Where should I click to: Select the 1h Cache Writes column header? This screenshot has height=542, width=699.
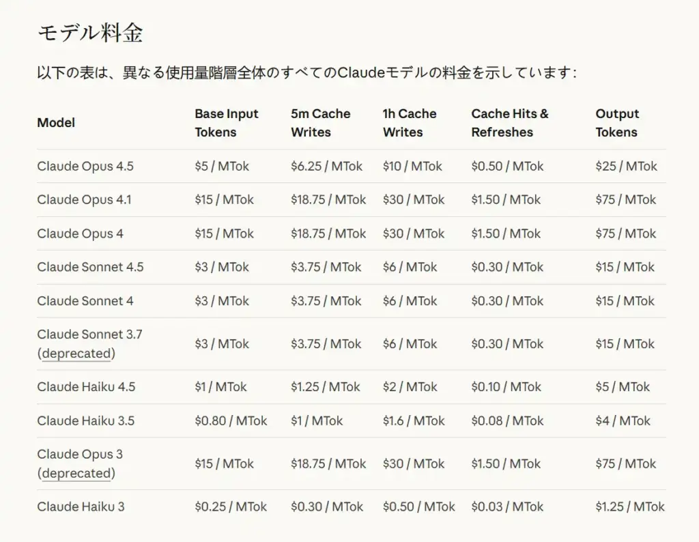coord(409,123)
